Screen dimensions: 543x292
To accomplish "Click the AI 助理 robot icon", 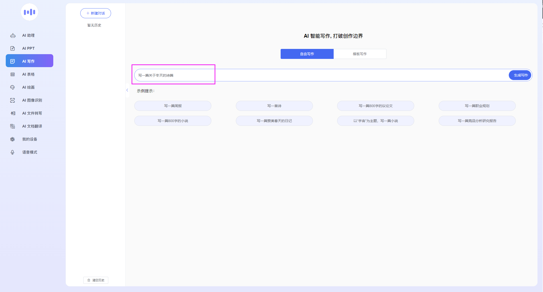I will (x=13, y=36).
